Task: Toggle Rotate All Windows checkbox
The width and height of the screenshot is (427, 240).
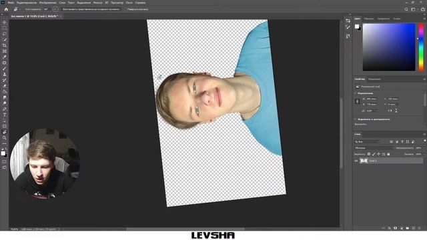Action: 125,9
